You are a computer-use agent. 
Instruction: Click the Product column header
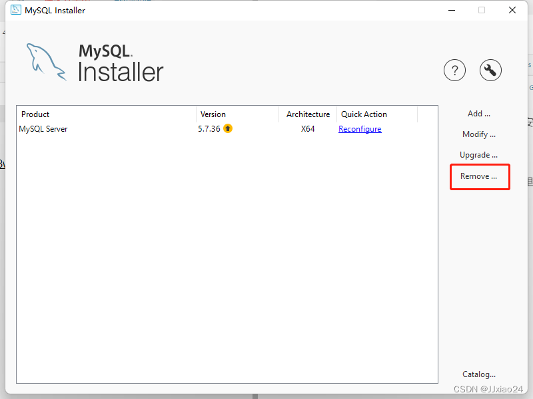[x=107, y=114]
